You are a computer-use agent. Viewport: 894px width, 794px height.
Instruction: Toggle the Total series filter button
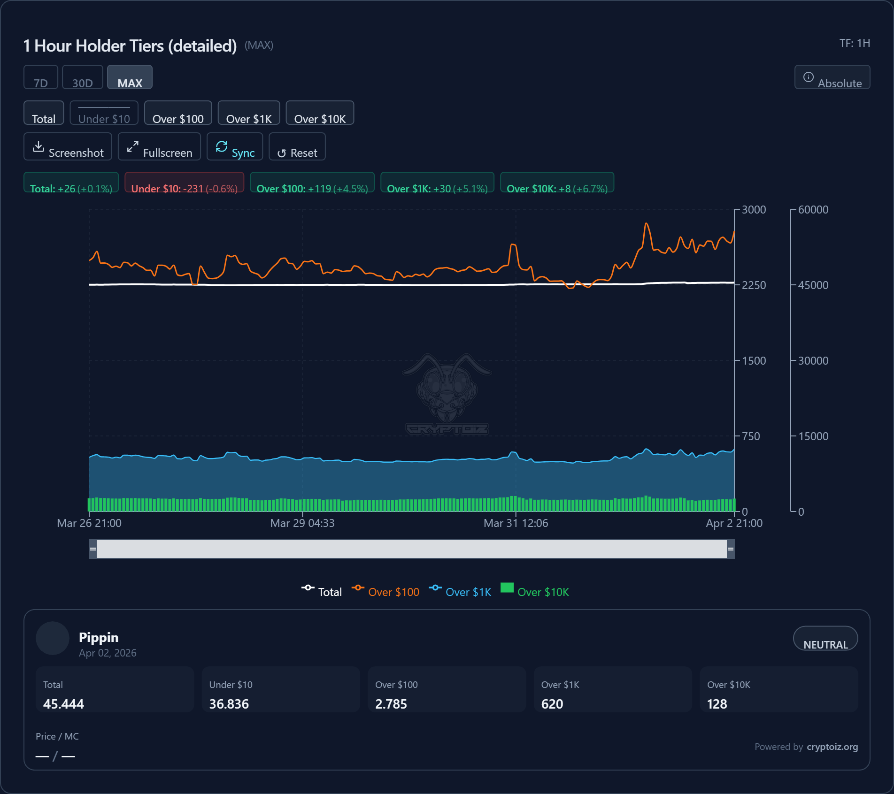[44, 113]
